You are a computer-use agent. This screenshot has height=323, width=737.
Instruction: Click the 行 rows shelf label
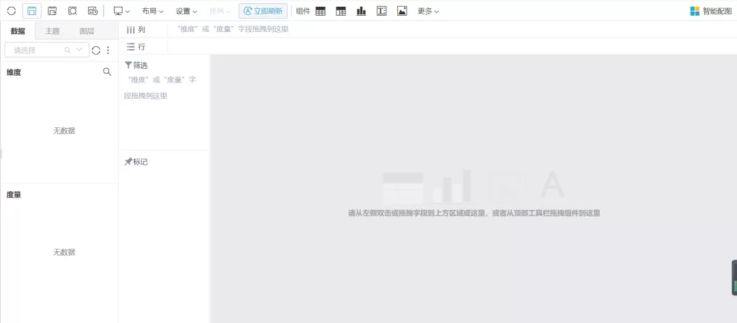point(136,46)
